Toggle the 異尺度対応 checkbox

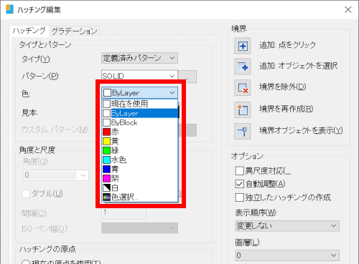coord(240,171)
